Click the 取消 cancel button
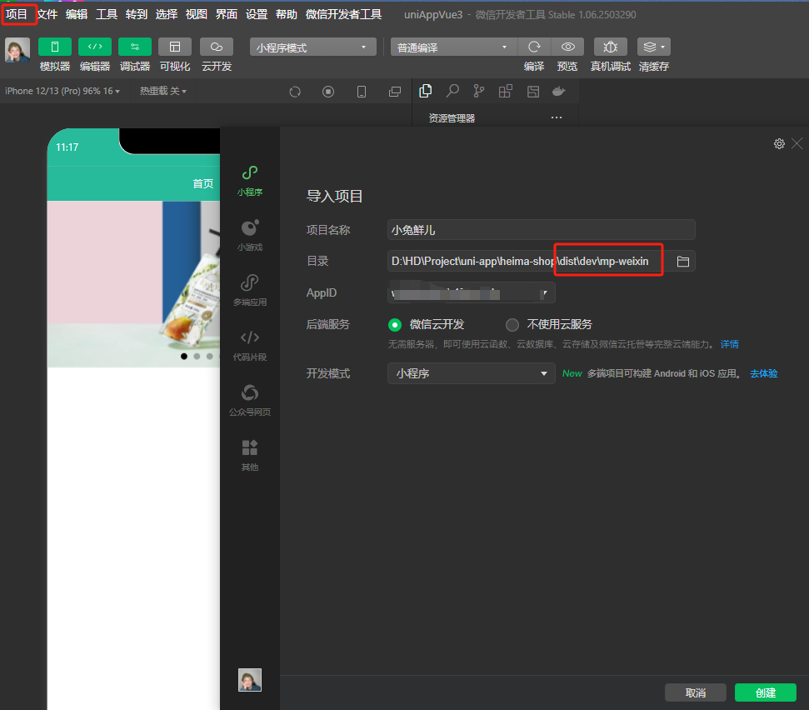The height and width of the screenshot is (710, 809). click(696, 692)
